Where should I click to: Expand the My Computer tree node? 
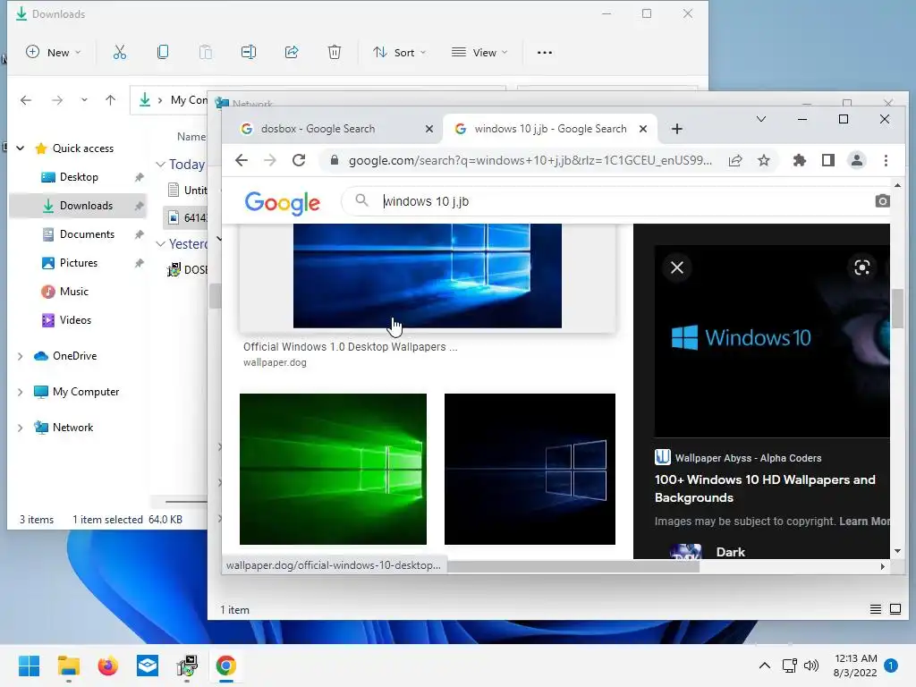(x=21, y=392)
